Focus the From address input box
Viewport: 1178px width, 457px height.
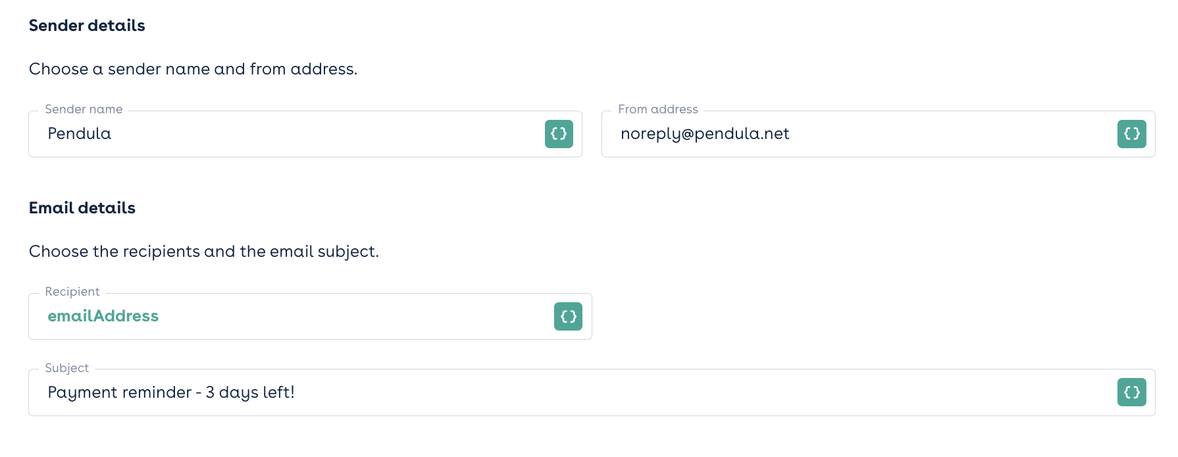879,134
